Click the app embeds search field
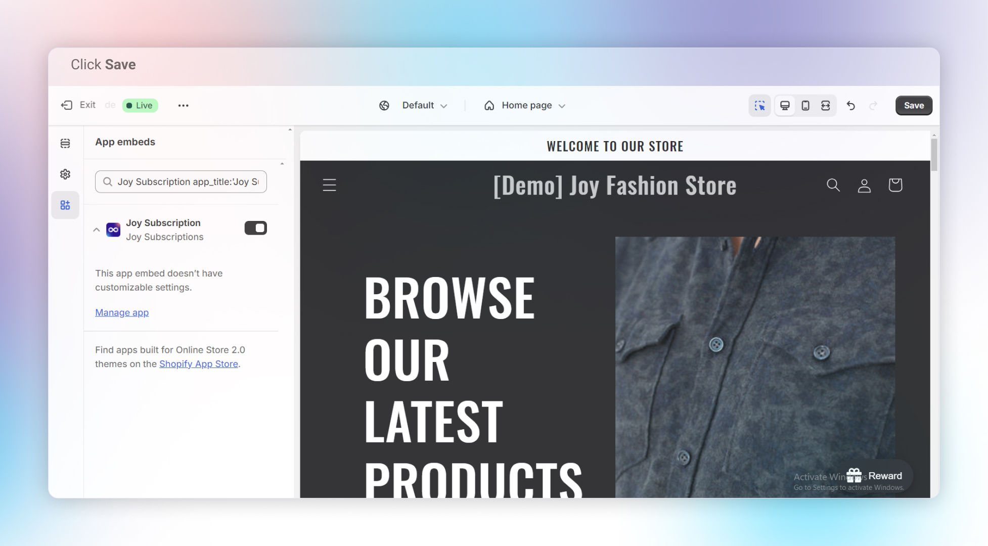Viewport: 988px width, 546px height. [x=181, y=182]
